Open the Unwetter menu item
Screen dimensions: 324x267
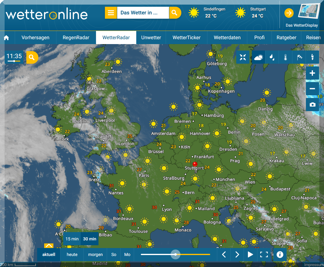tap(151, 38)
